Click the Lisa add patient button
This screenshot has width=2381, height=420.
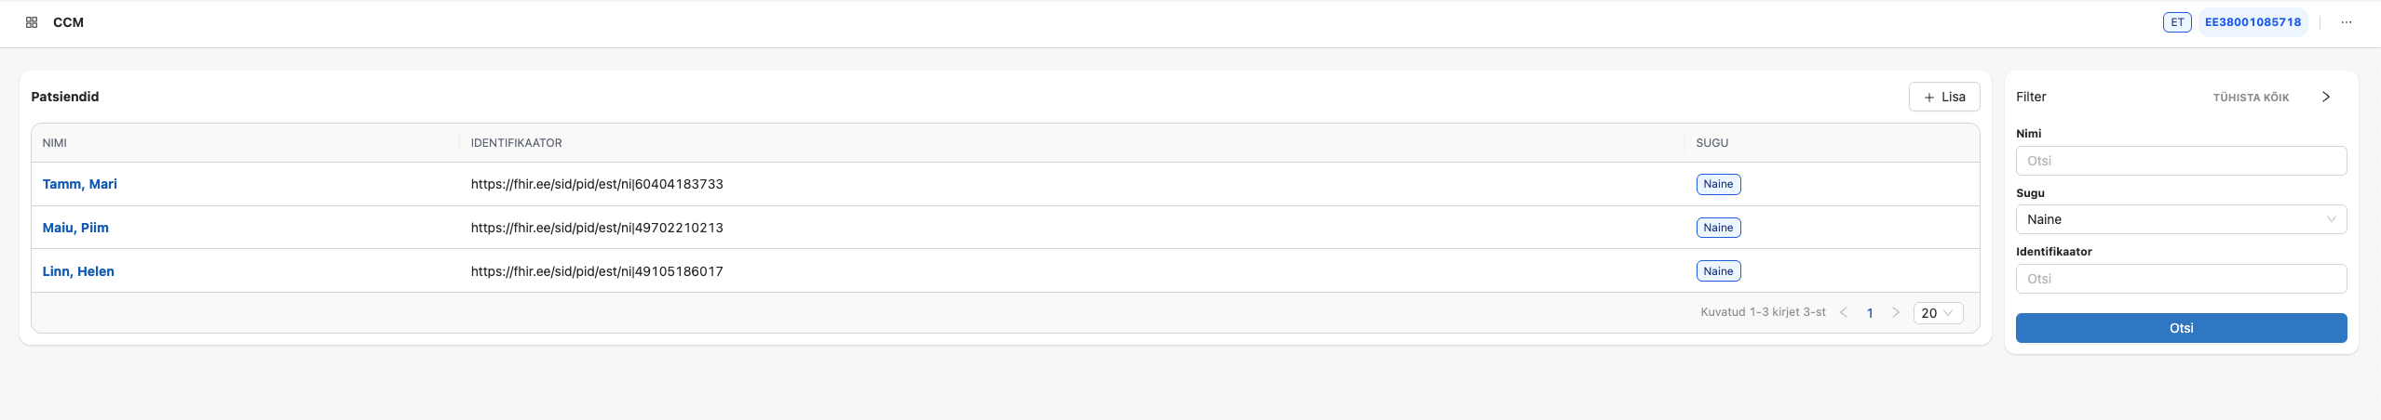click(1943, 97)
